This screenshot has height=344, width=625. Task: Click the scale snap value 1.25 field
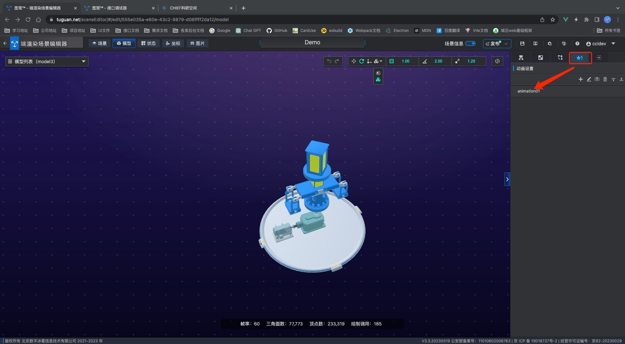click(x=471, y=61)
